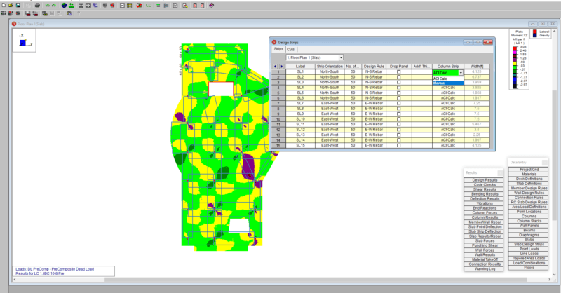This screenshot has height=293, width=561.
Task: Click the green Undo arrow icon
Action: click(47, 5)
